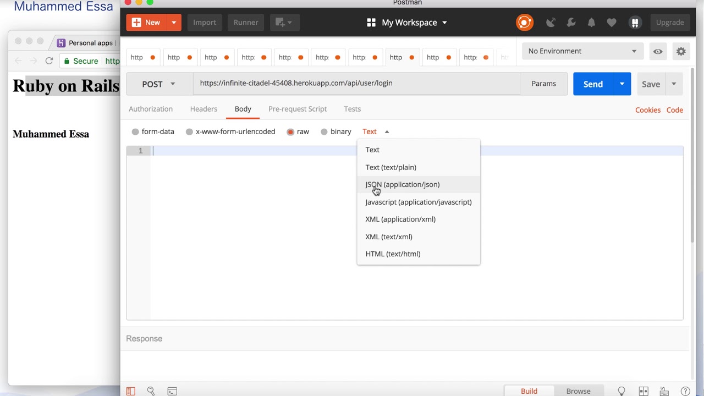The height and width of the screenshot is (396, 704).
Task: Open the Find and Replace search icon
Action: pyautogui.click(x=151, y=391)
